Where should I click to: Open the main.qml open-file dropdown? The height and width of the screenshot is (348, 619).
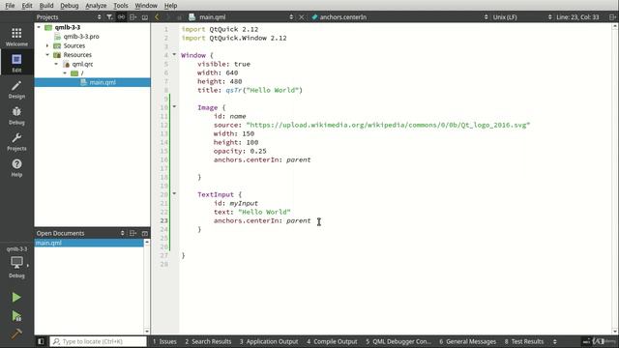click(x=291, y=17)
